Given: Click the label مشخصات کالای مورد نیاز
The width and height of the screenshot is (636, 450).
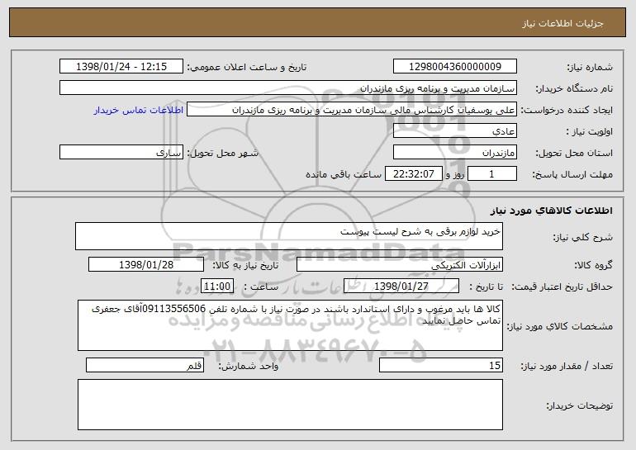Looking at the screenshot, I should pyautogui.click(x=560, y=327).
